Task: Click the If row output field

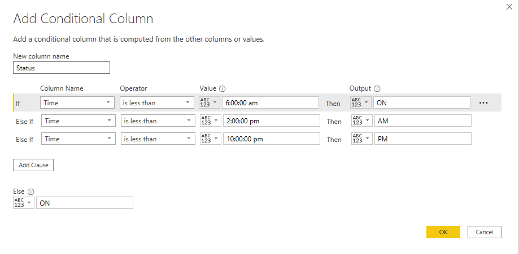Action: [422, 103]
